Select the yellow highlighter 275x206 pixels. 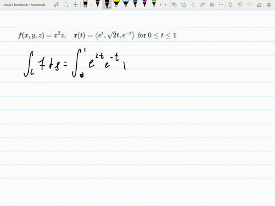pos(116,3)
